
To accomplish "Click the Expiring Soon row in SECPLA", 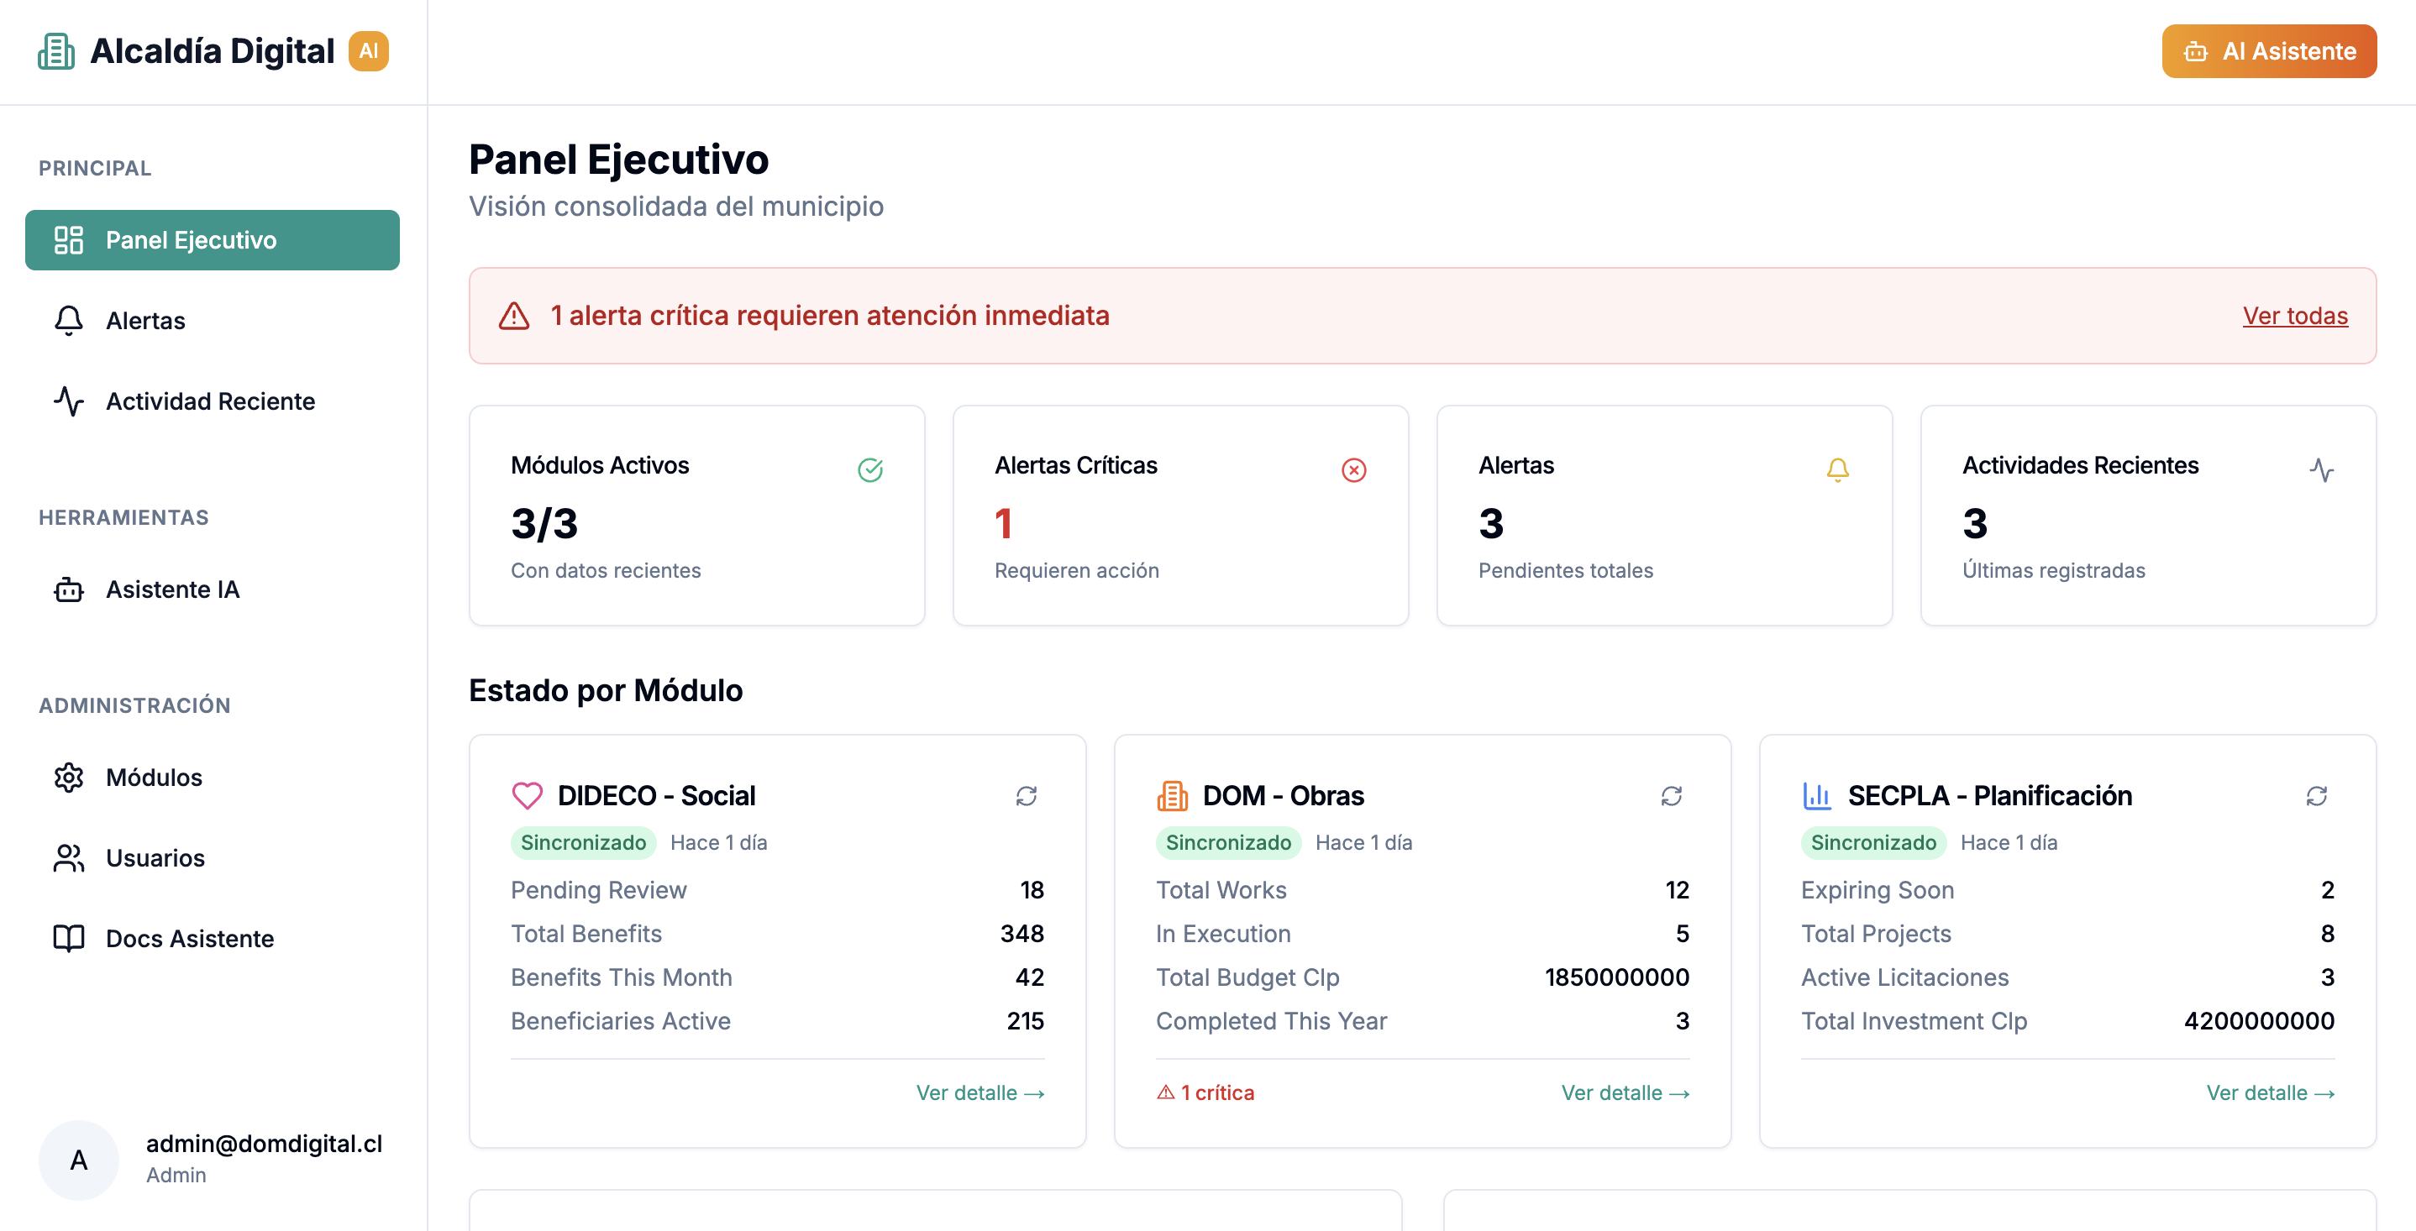I will coord(2068,891).
